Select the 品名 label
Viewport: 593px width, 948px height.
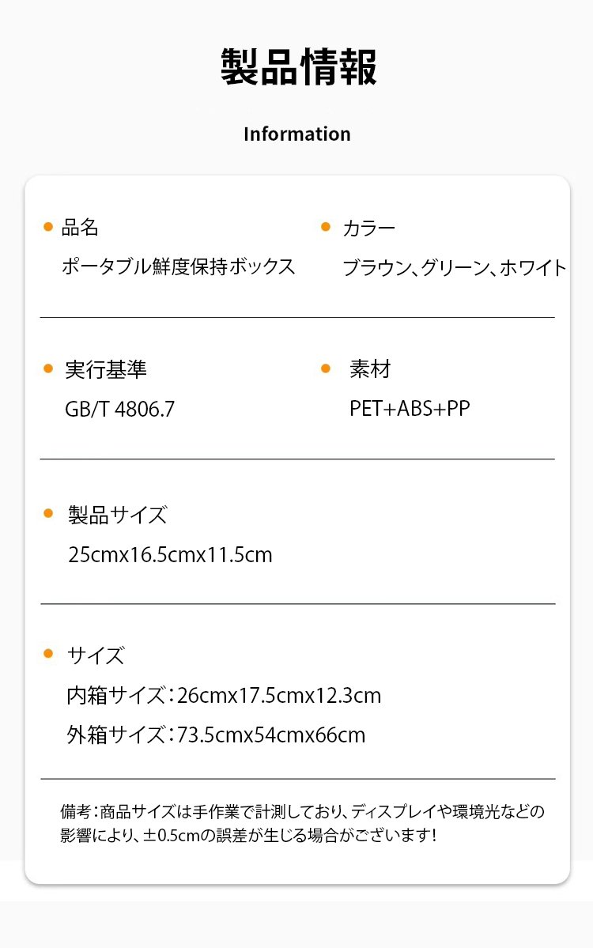(80, 228)
